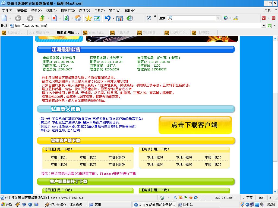Open the Home page icon
This screenshot has height=208, width=278.
(x=78, y=18)
